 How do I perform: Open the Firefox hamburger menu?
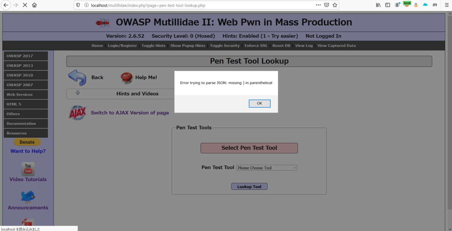point(446,5)
